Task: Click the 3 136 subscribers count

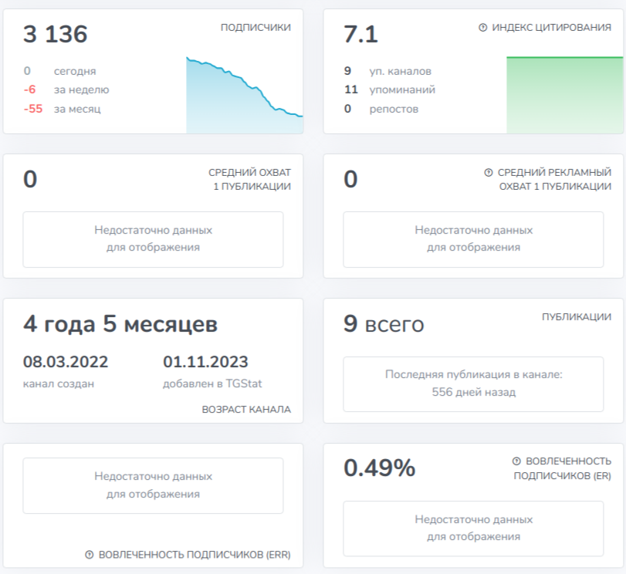Action: pos(55,34)
